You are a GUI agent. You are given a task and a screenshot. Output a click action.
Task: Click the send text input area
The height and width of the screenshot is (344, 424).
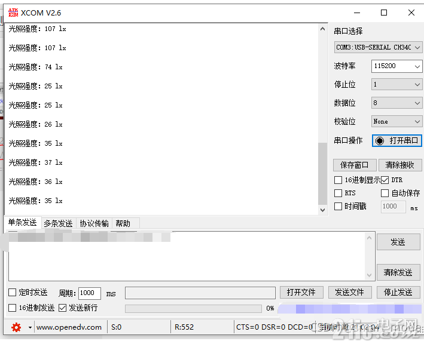click(187, 256)
